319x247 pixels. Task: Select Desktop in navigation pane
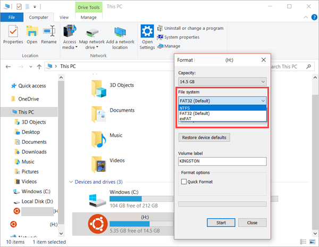[x=27, y=132]
